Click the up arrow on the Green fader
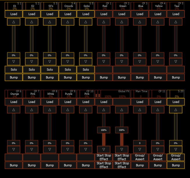Screen dimensions: 190x178 tap(122, 22)
